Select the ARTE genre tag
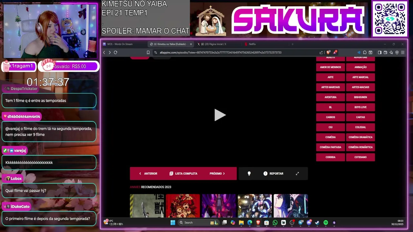 [330, 77]
